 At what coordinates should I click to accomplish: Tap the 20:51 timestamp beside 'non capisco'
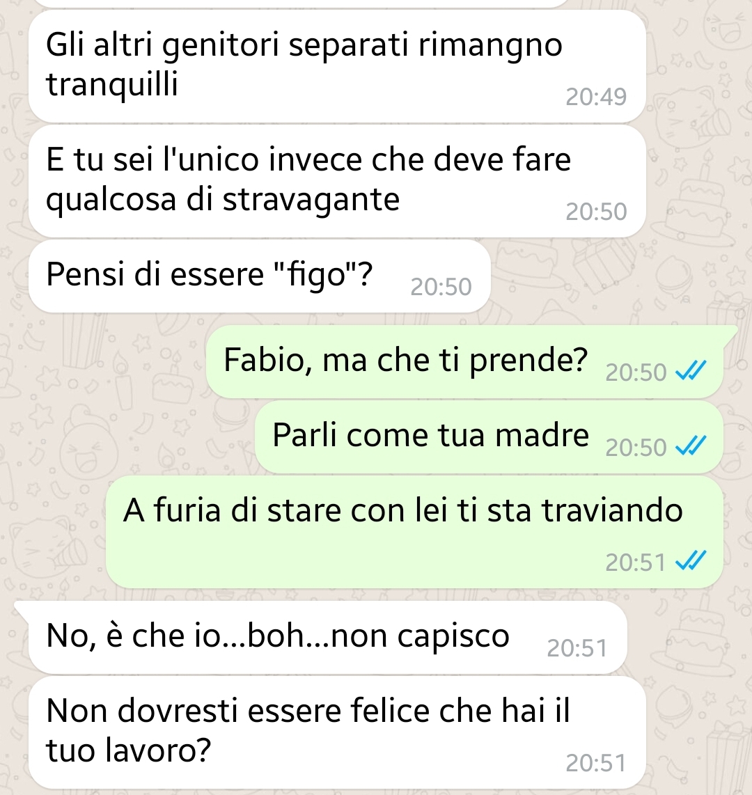point(577,648)
